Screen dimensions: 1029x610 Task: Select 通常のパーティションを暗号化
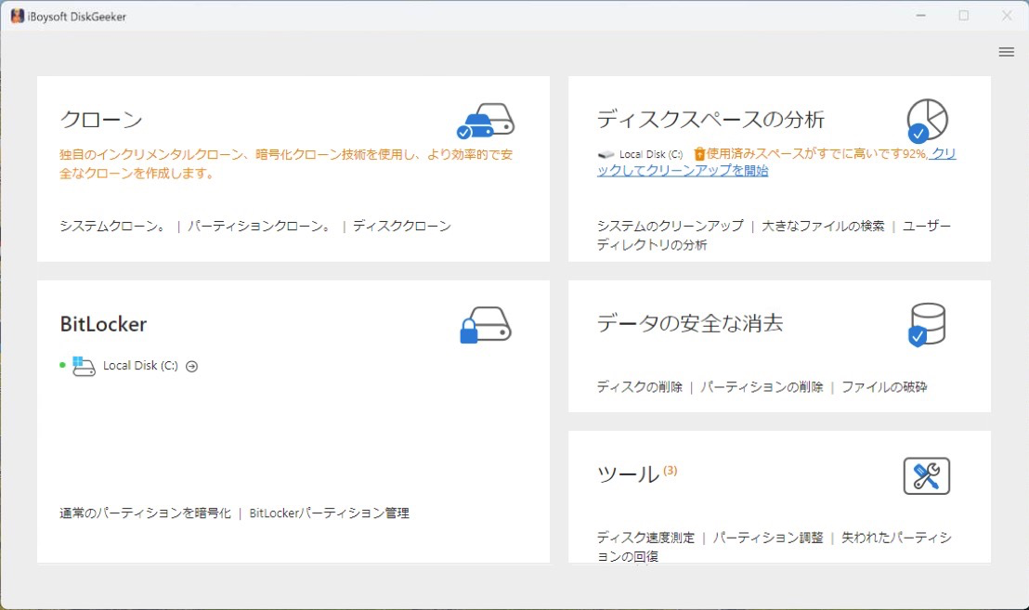145,513
